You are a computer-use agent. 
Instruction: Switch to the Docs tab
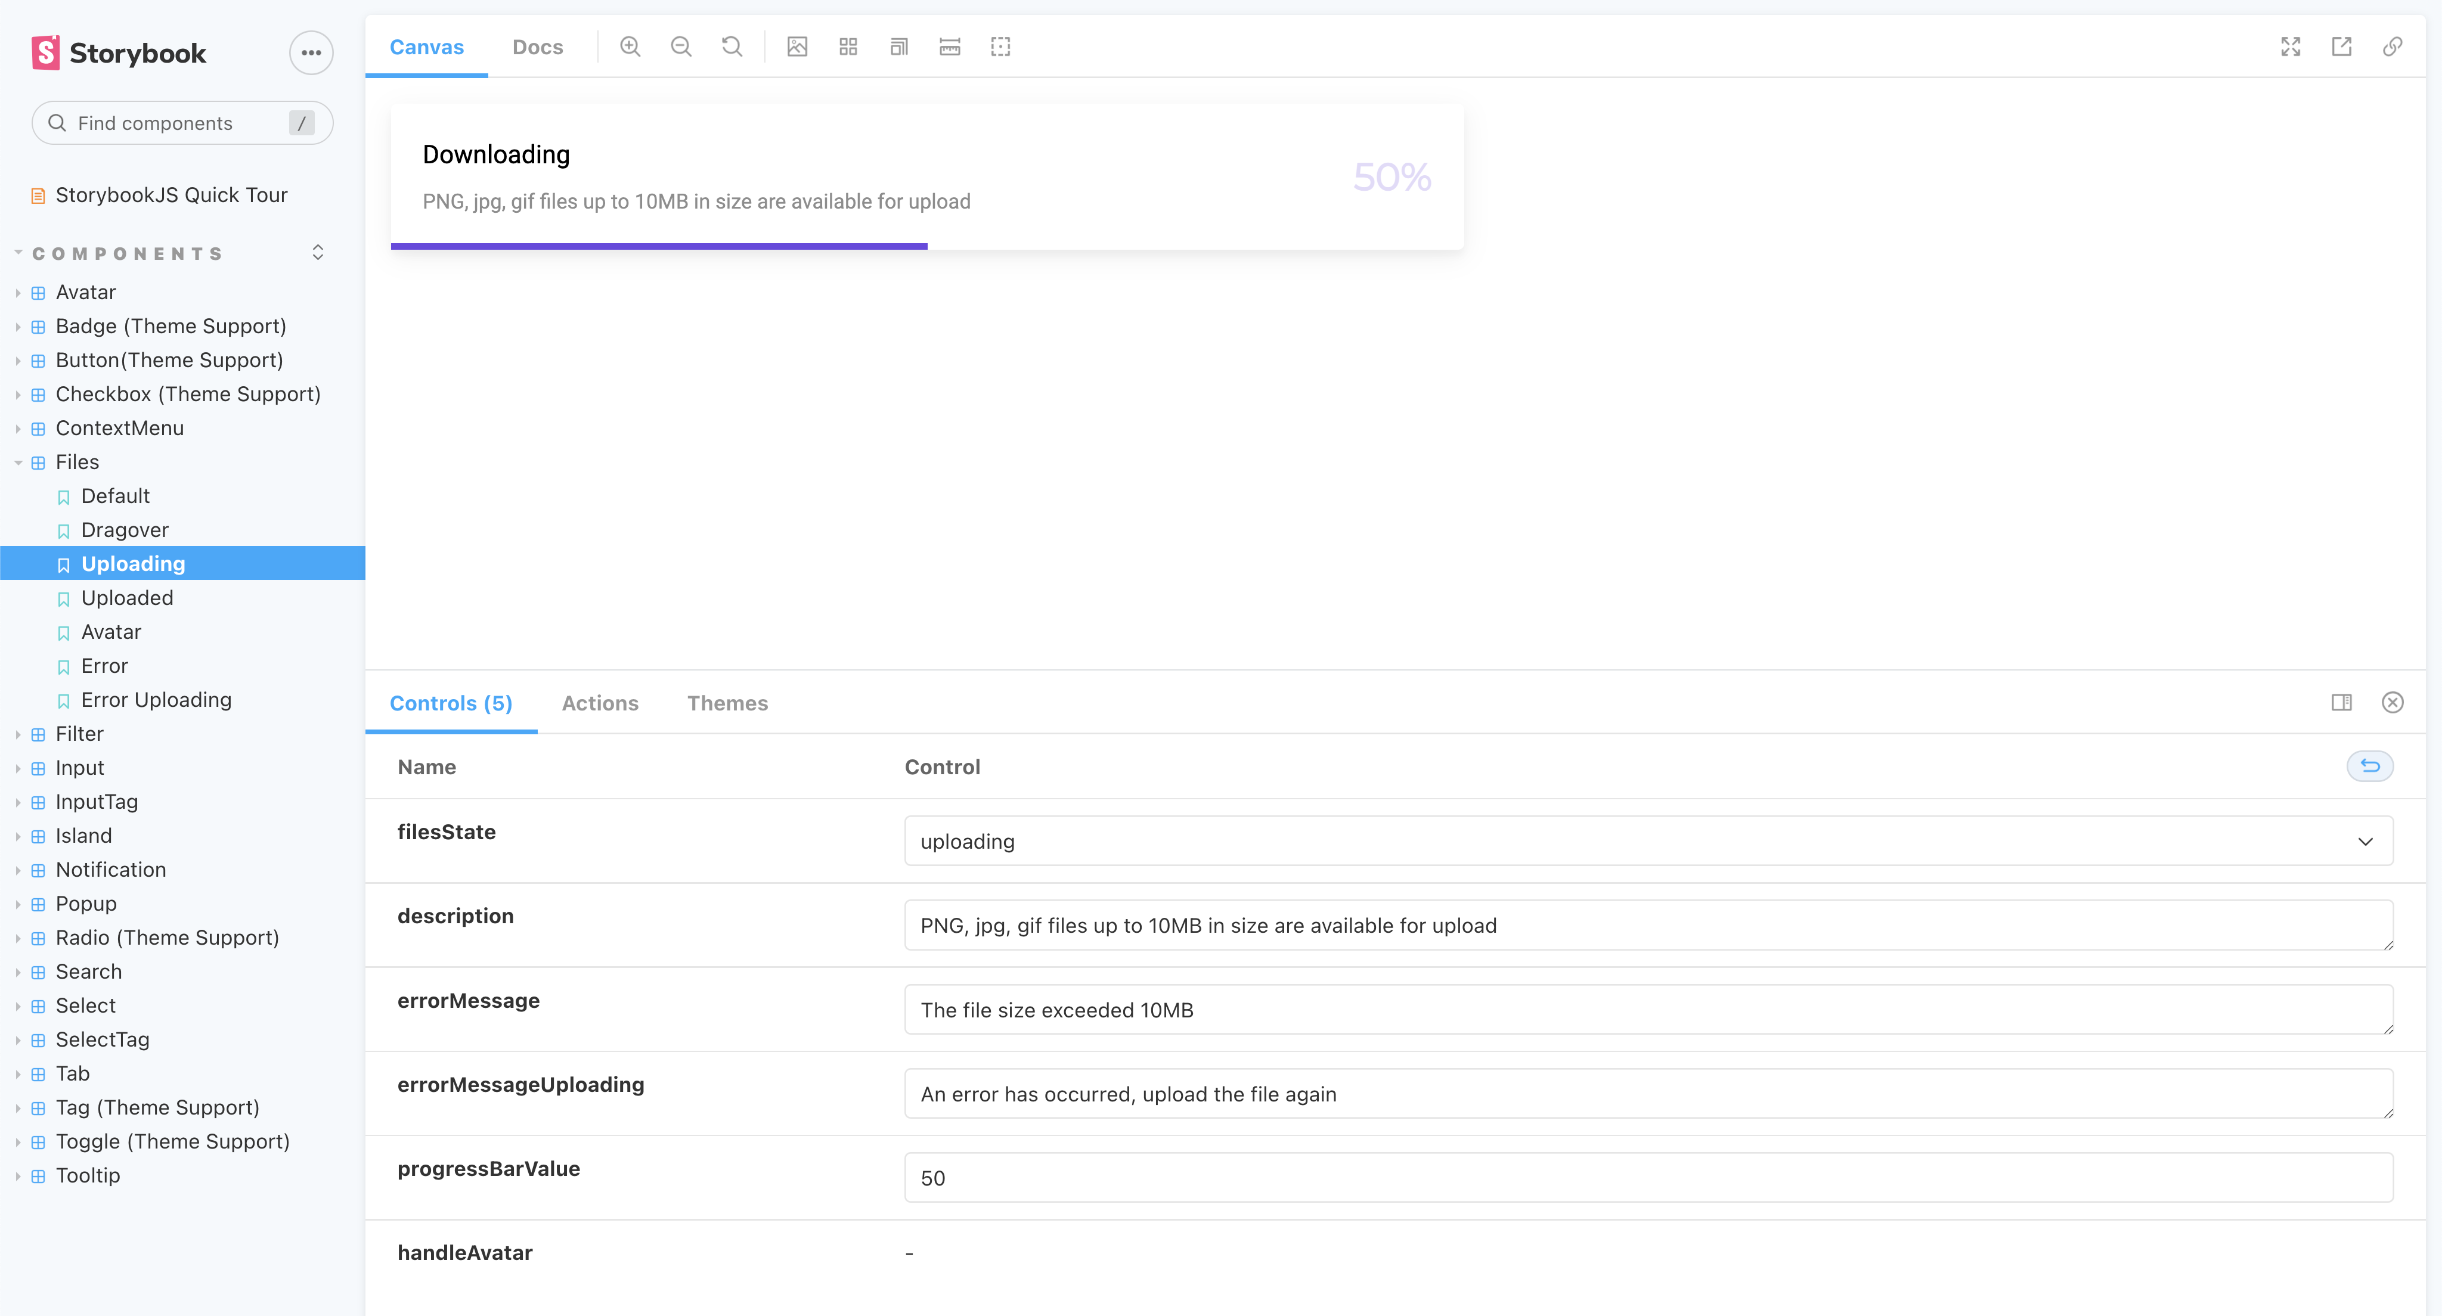[538, 45]
